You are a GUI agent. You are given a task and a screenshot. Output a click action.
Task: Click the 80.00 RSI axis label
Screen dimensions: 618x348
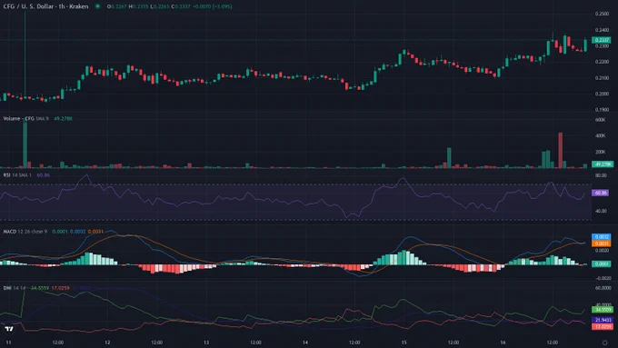pos(601,175)
